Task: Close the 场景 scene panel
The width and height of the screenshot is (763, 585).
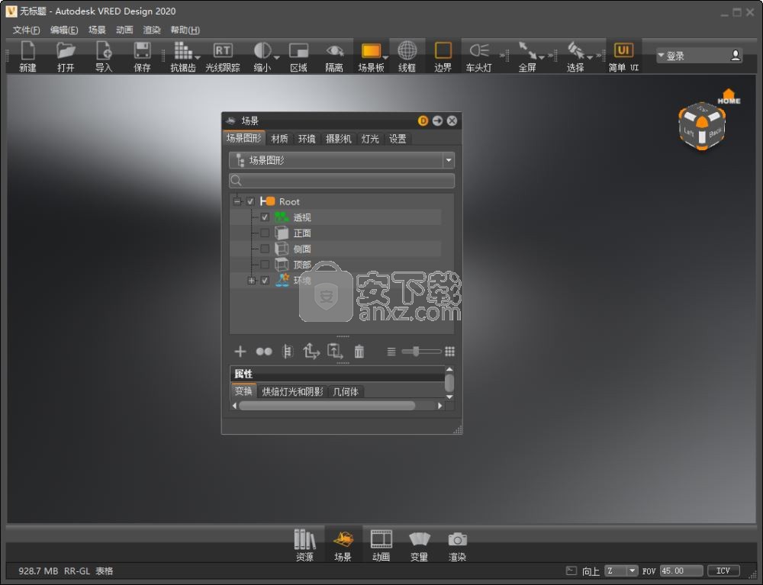Action: pos(452,121)
